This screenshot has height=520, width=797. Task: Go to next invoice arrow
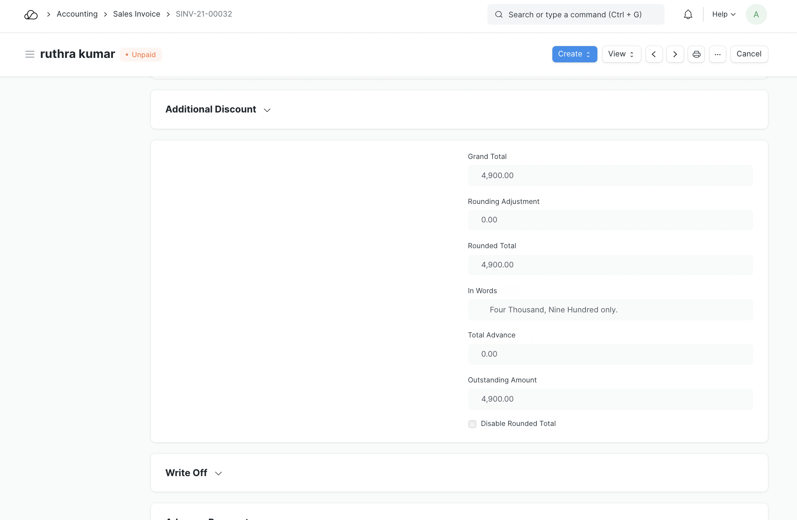[x=675, y=54]
